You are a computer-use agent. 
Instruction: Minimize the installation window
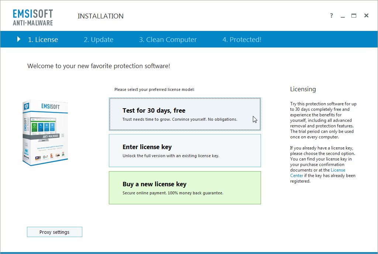(343, 16)
